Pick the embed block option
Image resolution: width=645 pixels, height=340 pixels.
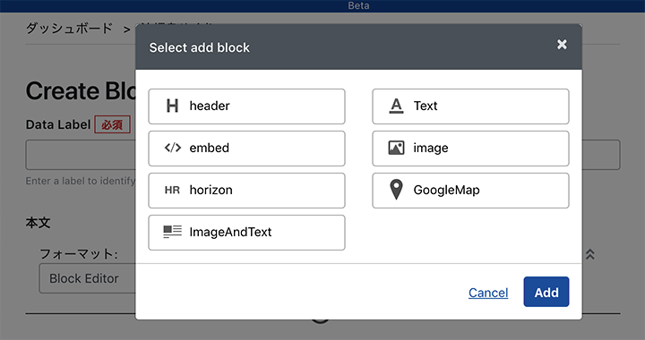coord(246,149)
